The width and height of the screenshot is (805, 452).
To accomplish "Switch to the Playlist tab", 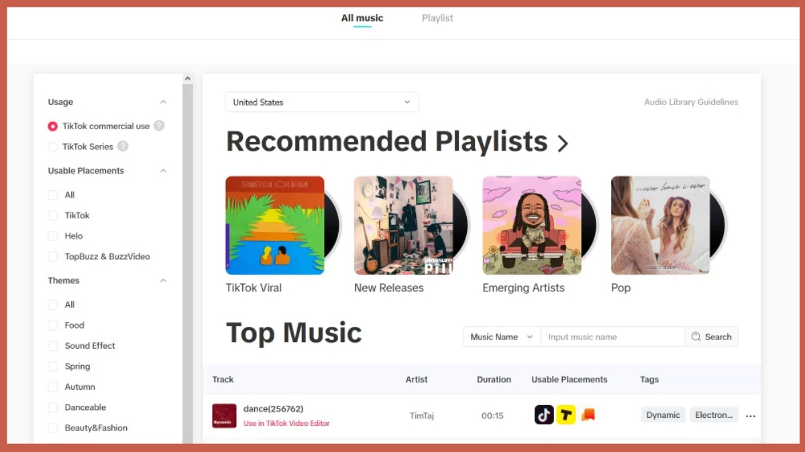I will 437,18.
